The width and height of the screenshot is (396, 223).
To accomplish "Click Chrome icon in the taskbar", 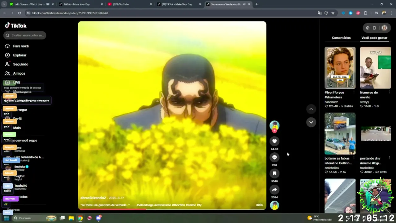I will pos(80,218).
